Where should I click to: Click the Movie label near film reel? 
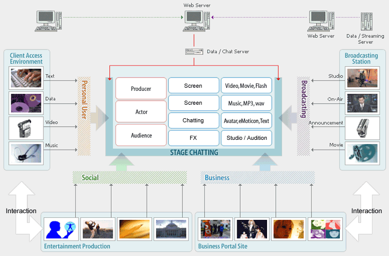pyautogui.click(x=336, y=145)
